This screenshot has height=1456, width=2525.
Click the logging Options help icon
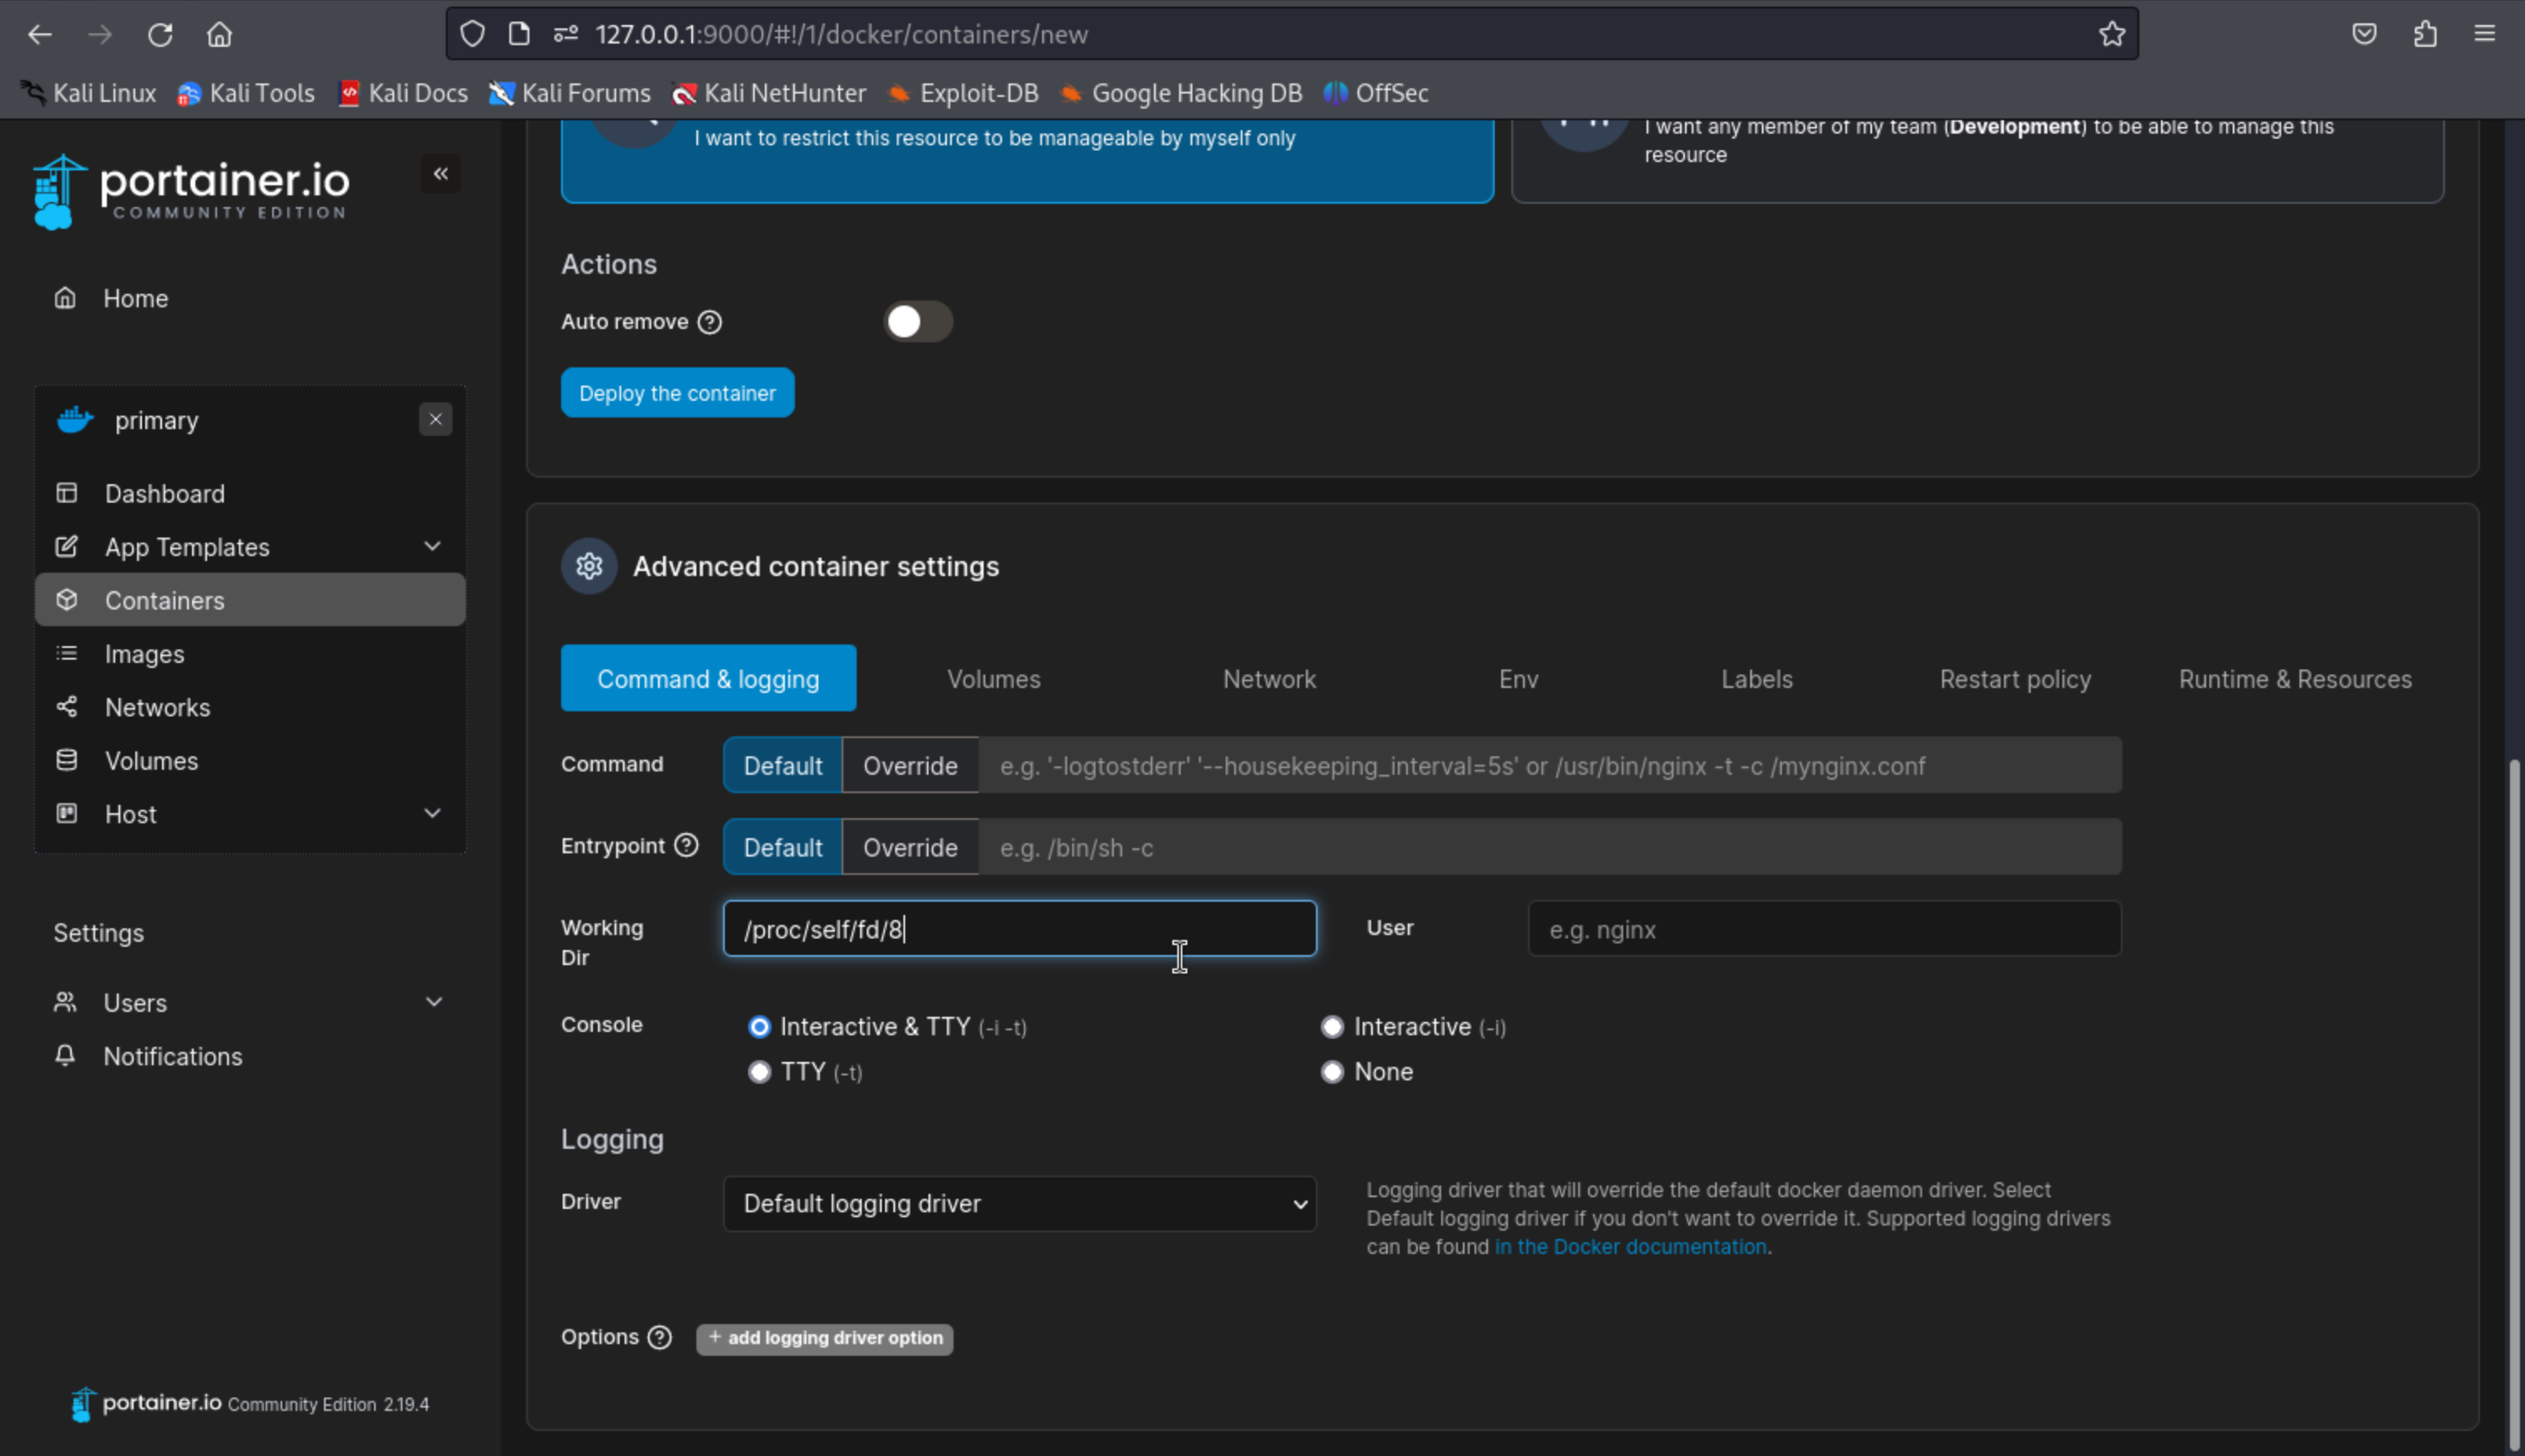659,1338
